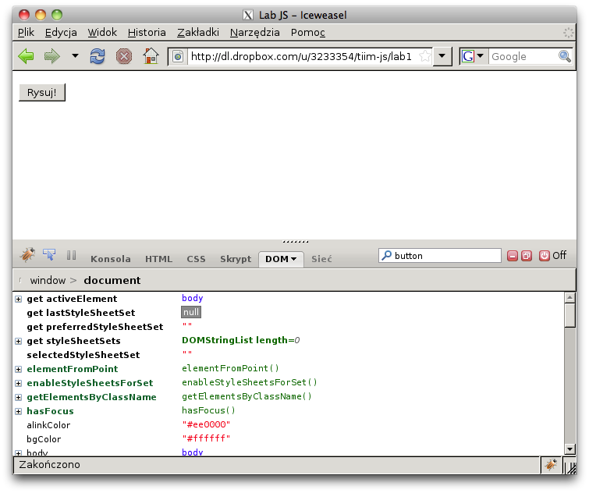This screenshot has height=493, width=589.
Task: Click the Firebug bug icon in panel toolbar
Action: pyautogui.click(x=27, y=255)
